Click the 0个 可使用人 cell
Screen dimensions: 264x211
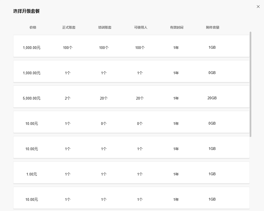[x=140, y=124]
